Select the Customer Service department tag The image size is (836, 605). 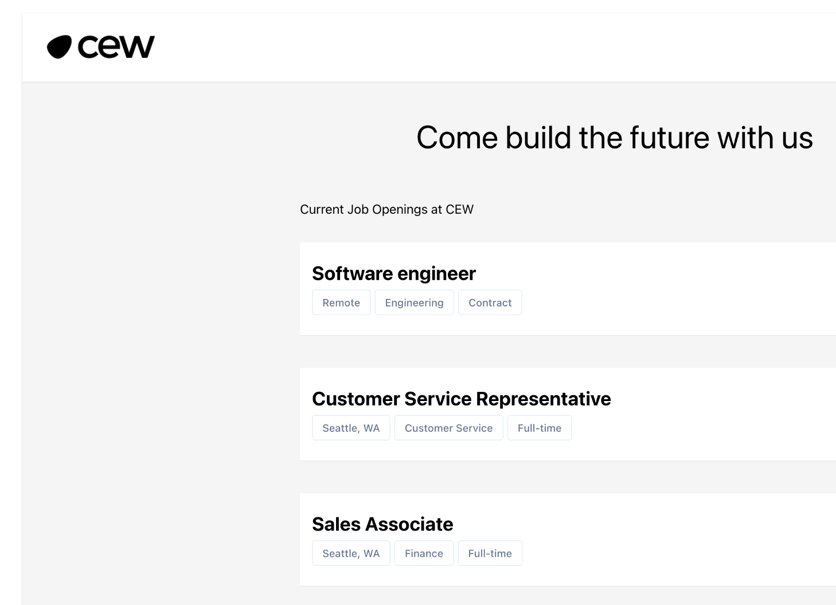pos(448,428)
